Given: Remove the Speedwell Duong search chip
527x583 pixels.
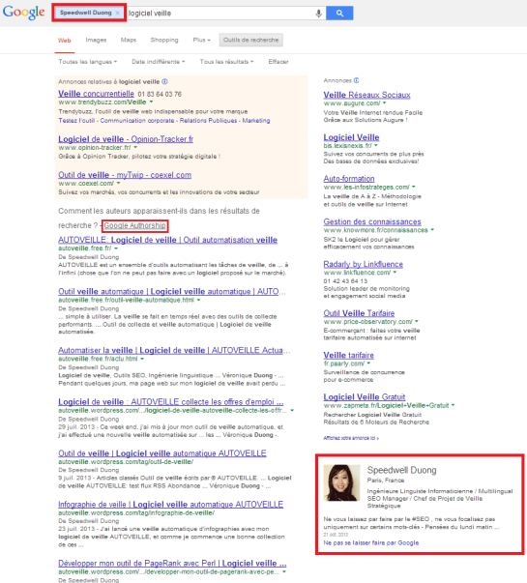Looking at the screenshot, I should pos(118,13).
